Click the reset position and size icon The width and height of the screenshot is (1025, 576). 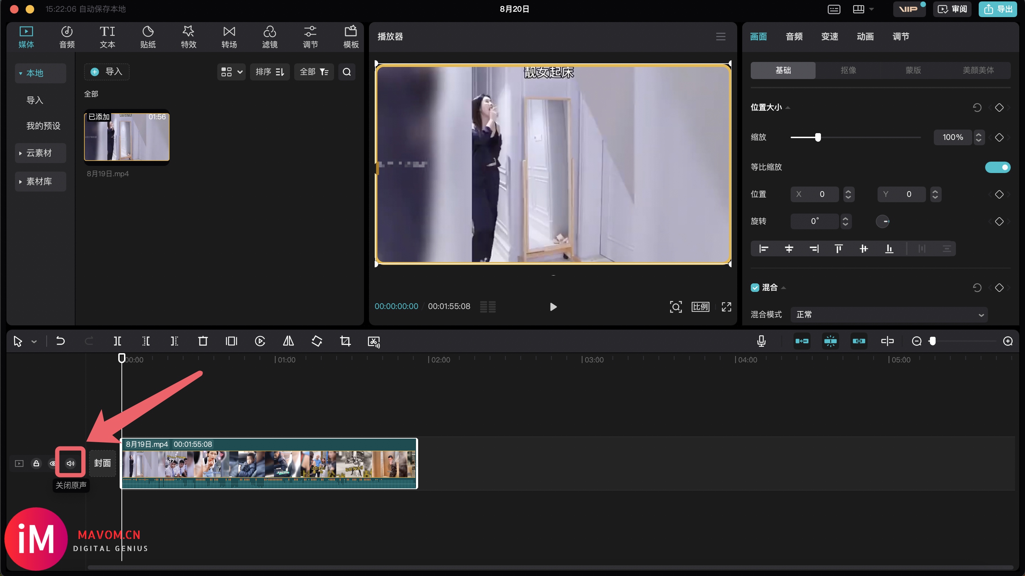tap(977, 108)
